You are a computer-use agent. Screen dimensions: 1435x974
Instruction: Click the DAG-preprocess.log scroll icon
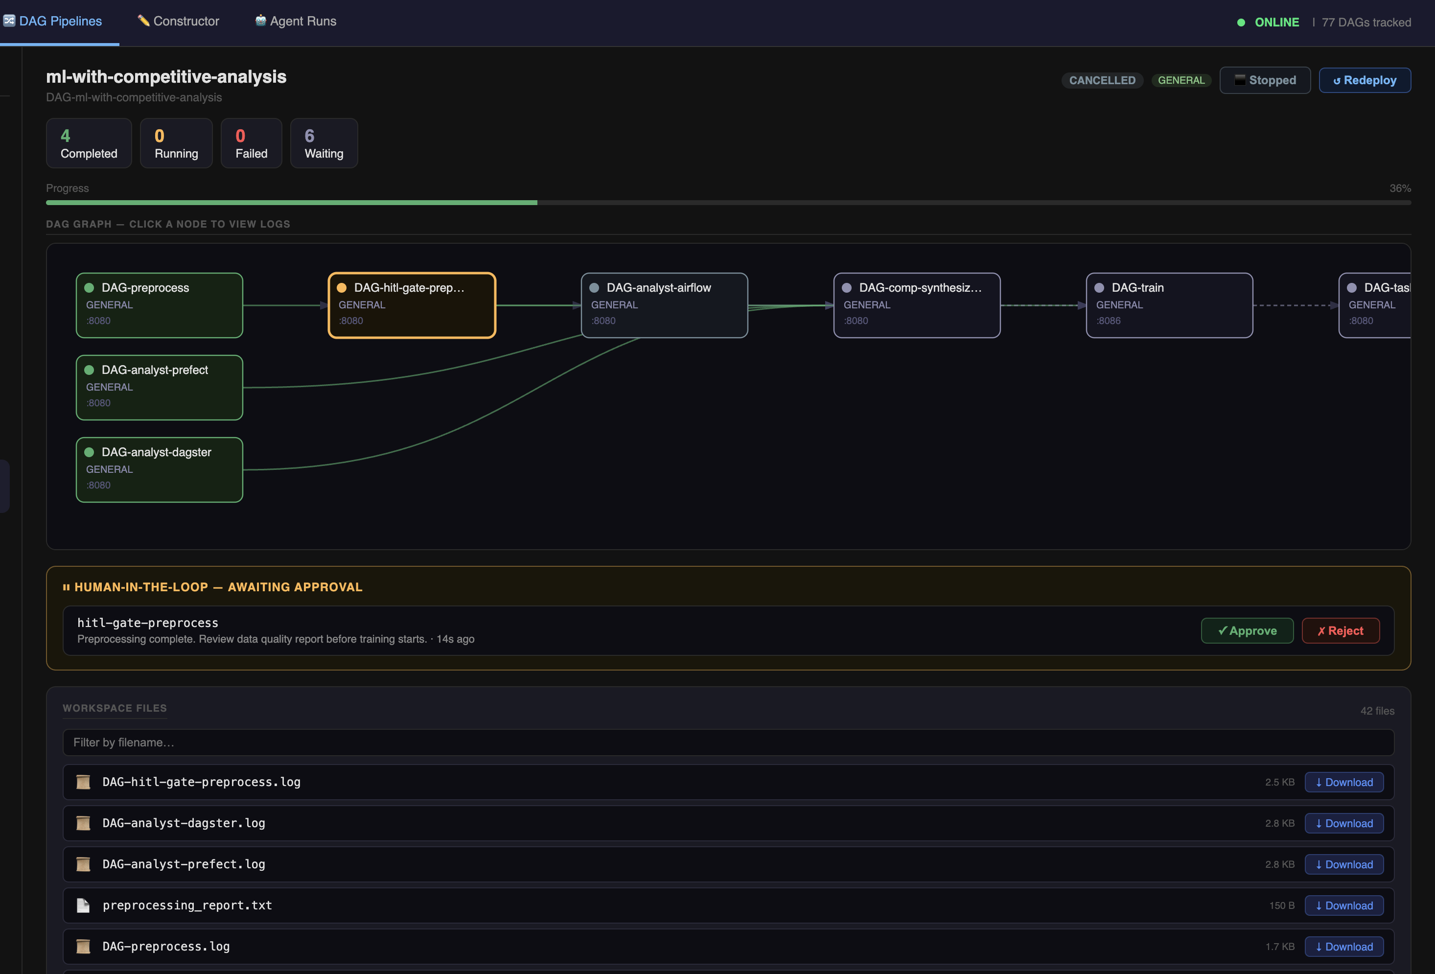pos(83,946)
